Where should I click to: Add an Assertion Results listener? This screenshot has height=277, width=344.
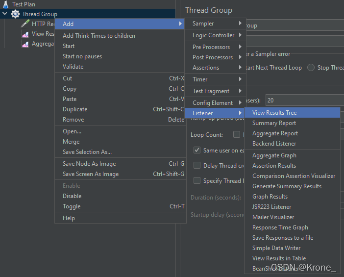292,166
